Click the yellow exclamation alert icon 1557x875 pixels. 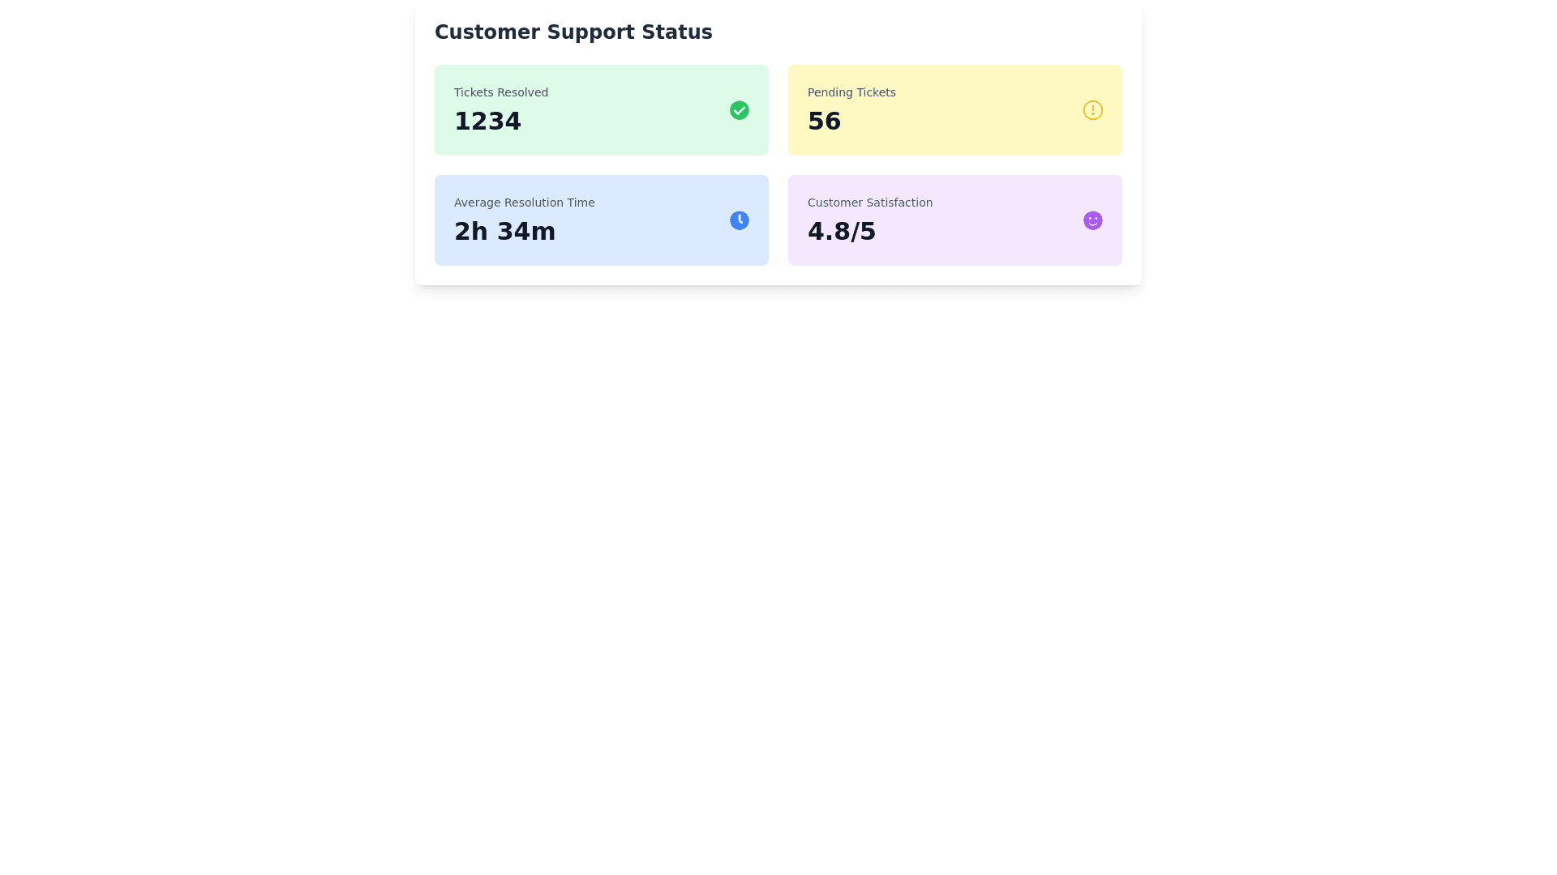coord(1092,110)
